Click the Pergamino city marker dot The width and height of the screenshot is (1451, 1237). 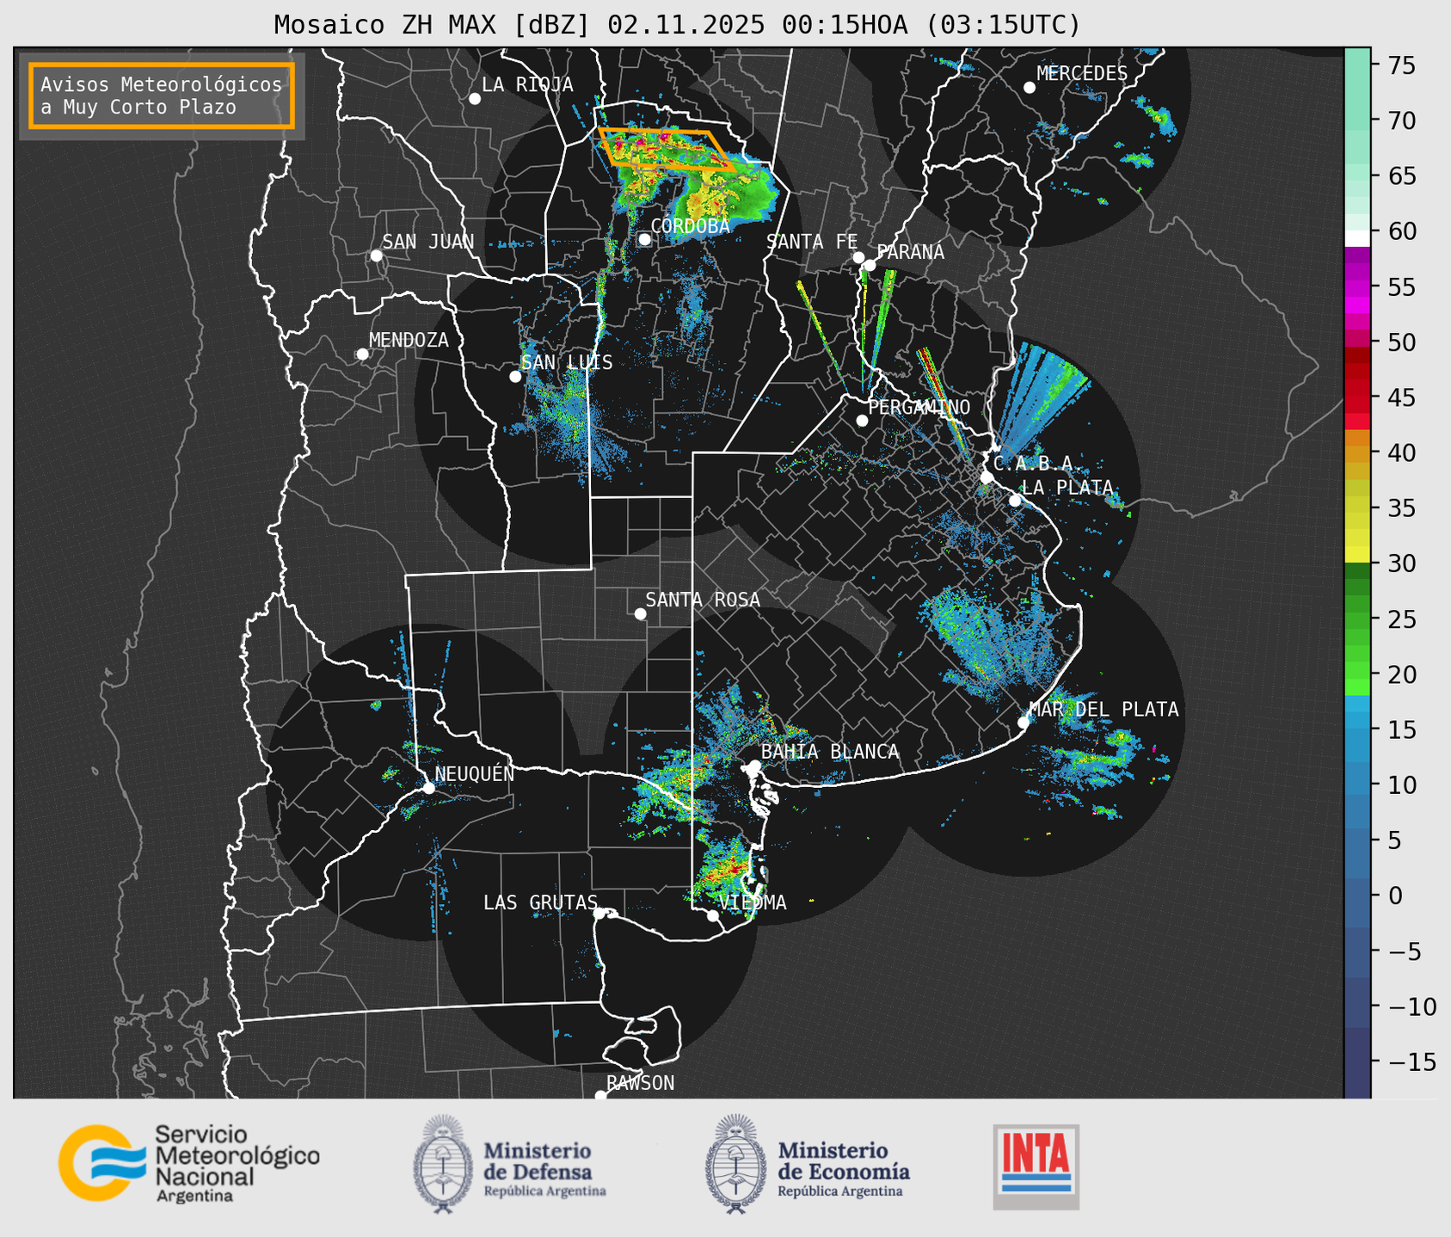click(x=862, y=421)
